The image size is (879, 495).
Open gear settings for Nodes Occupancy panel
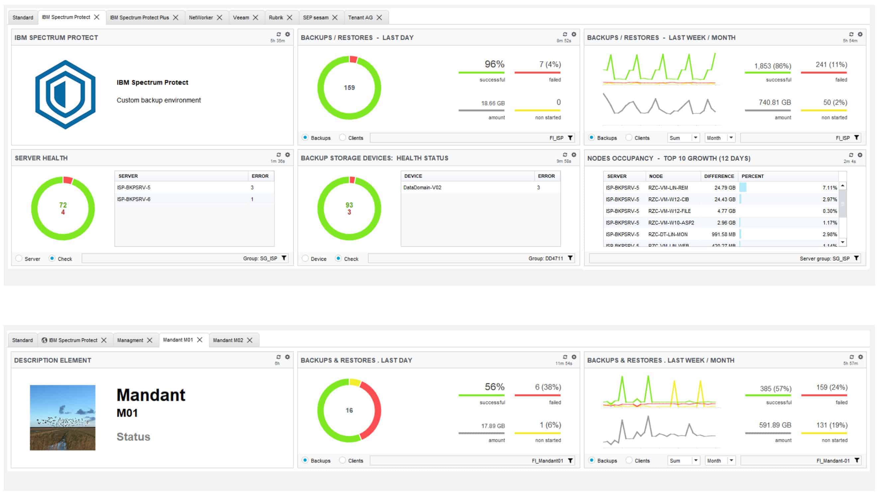pos(860,155)
